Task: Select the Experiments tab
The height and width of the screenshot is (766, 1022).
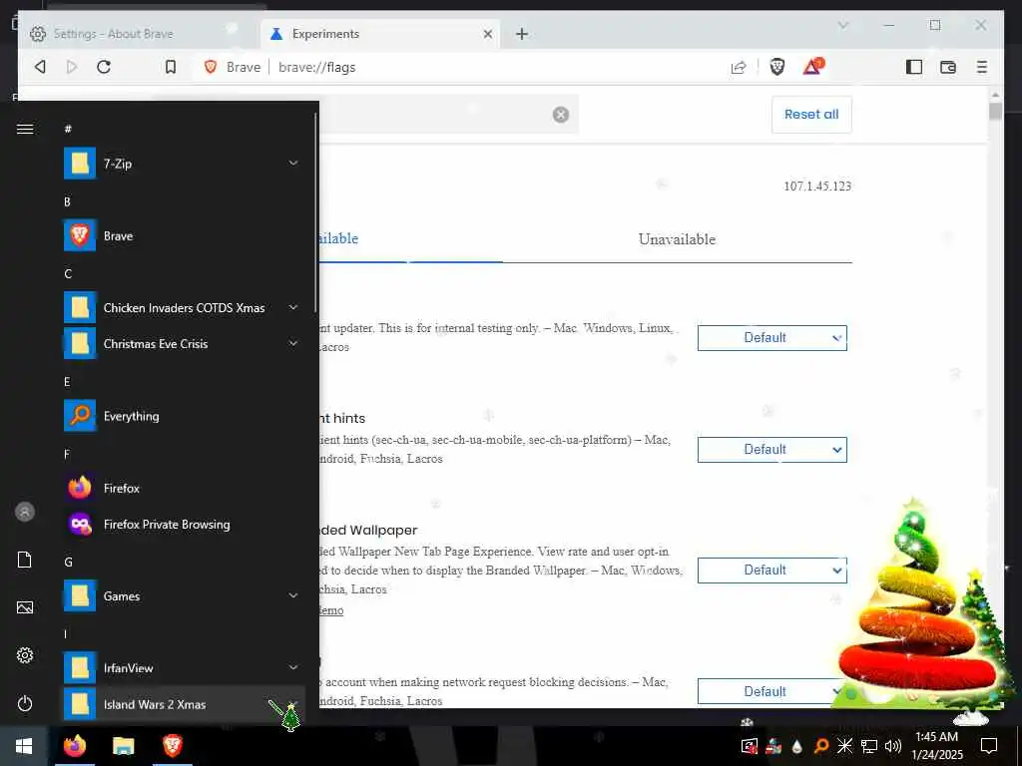Action: click(380, 34)
